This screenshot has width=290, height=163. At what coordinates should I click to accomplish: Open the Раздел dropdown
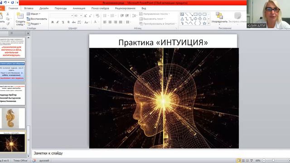tap(34, 24)
